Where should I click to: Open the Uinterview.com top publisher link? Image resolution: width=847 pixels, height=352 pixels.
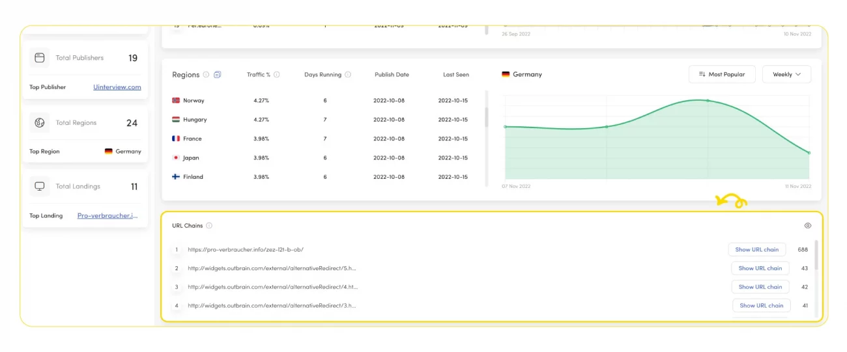pyautogui.click(x=117, y=87)
